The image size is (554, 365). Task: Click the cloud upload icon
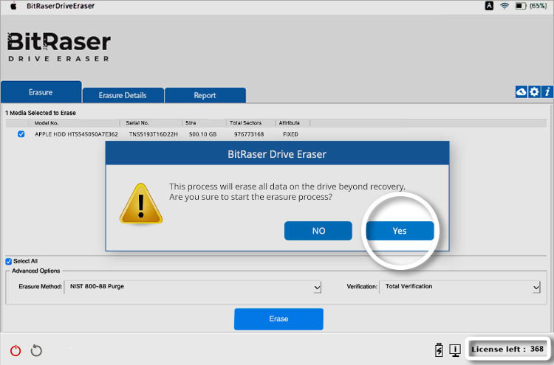coord(521,92)
